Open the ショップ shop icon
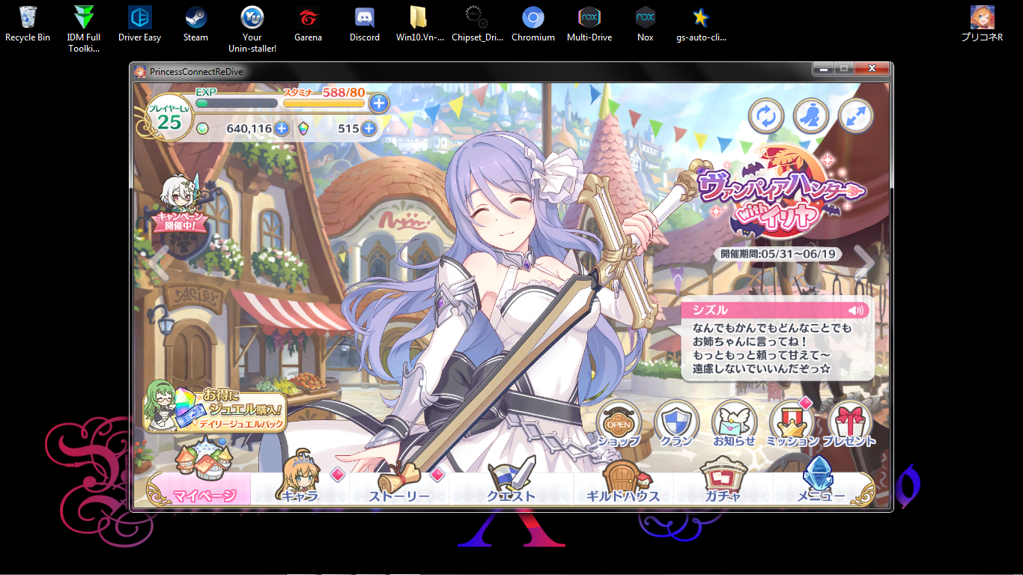Viewport: 1023px width, 575px height. [x=619, y=424]
